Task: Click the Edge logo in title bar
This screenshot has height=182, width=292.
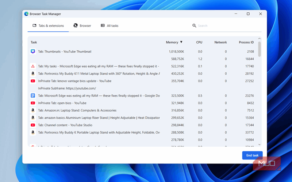Action: tap(26, 14)
